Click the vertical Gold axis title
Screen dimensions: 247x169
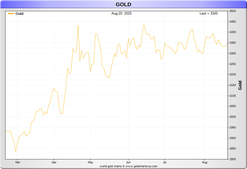pos(240,85)
